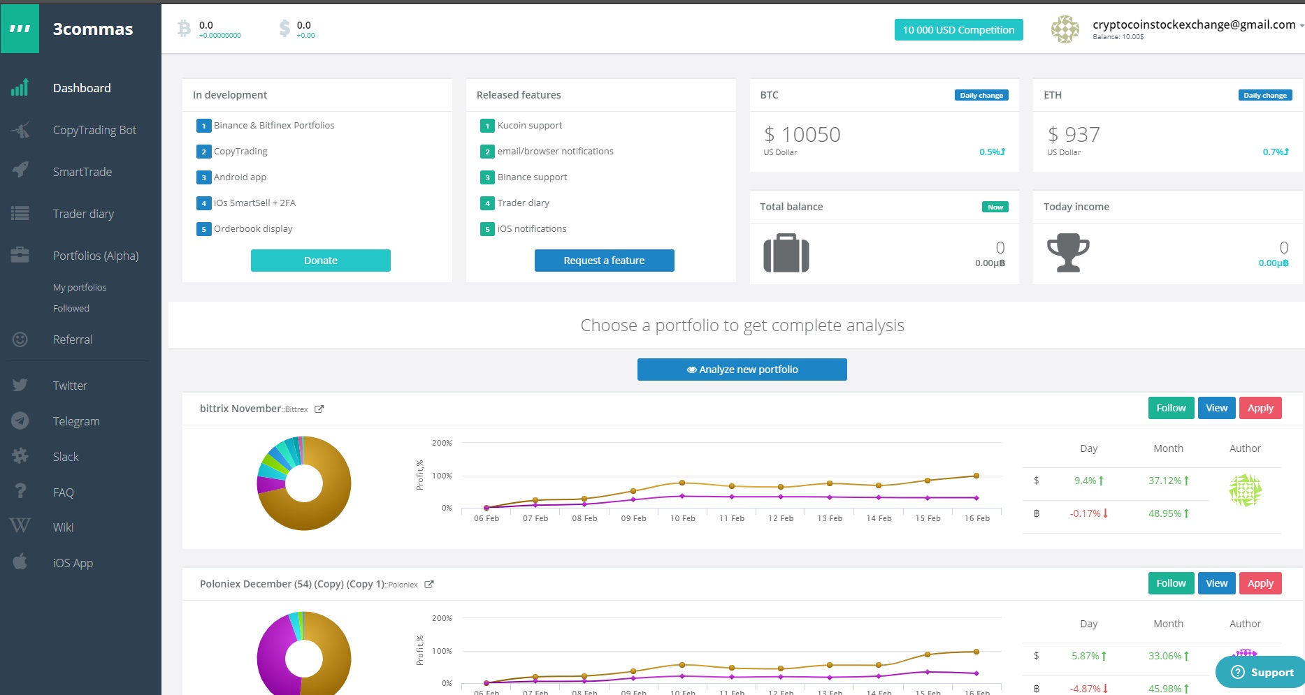Click the Trader diary list icon
Image resolution: width=1305 pixels, height=695 pixels.
point(20,214)
